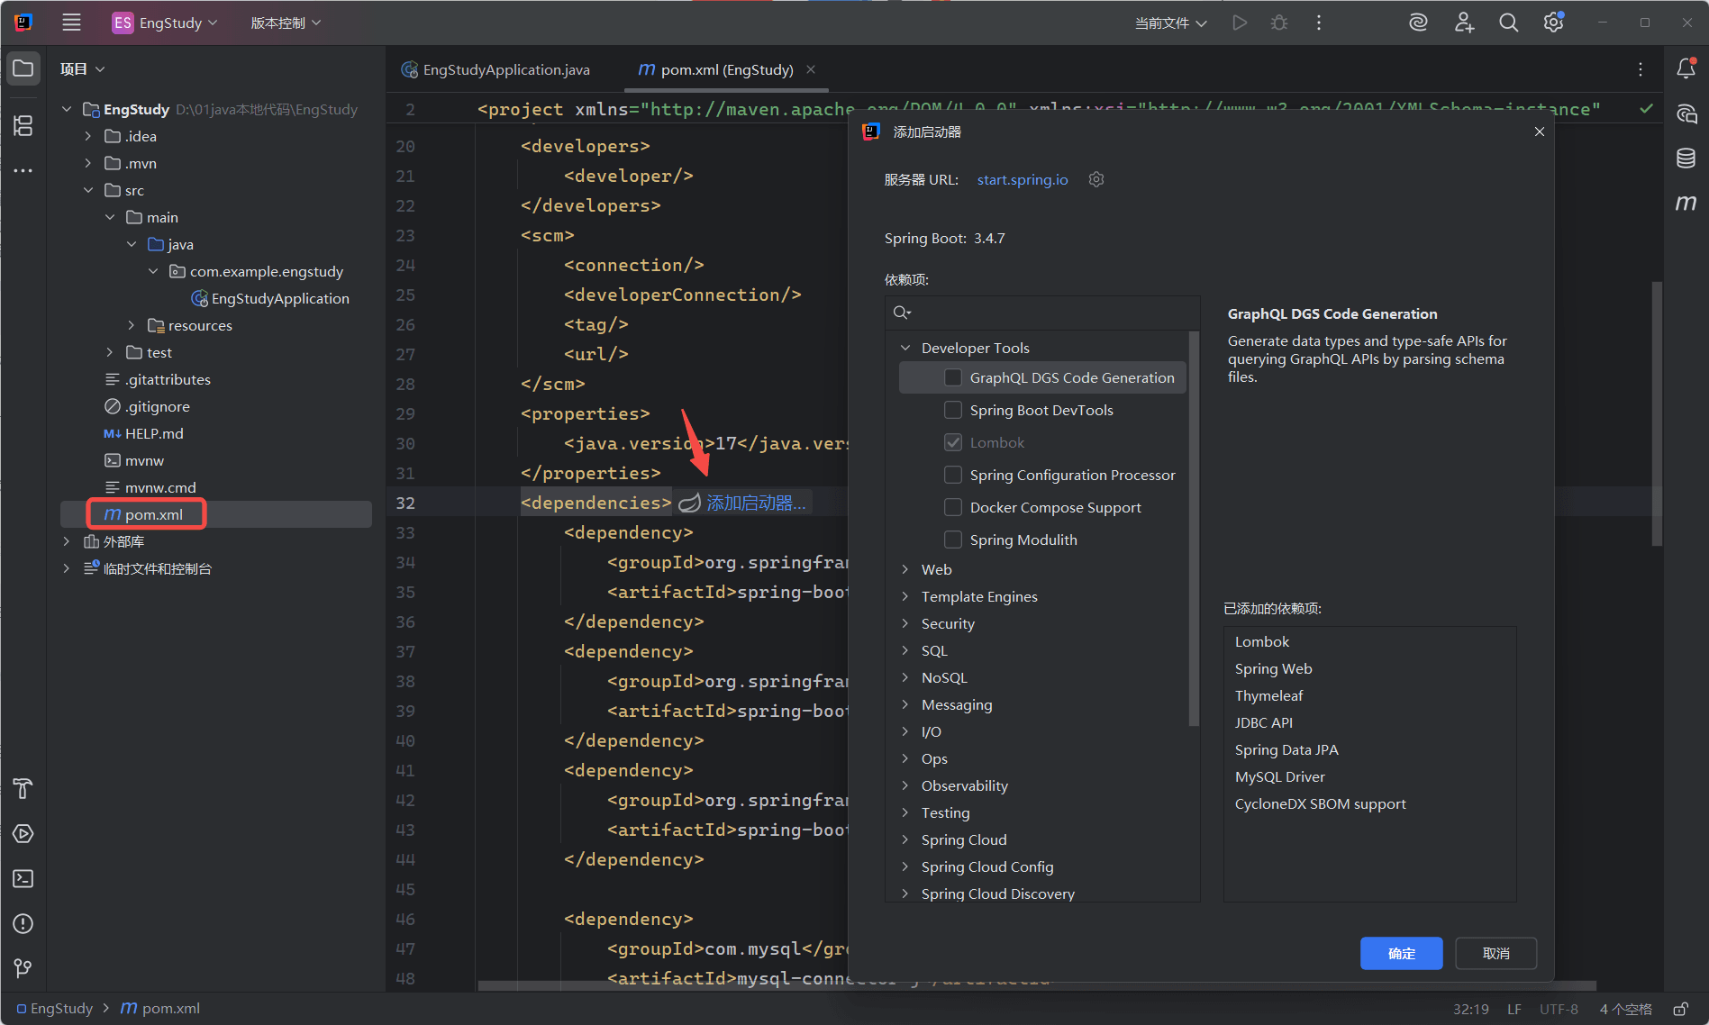The width and height of the screenshot is (1709, 1025).
Task: Open the EngStudy project dropdown
Action: [x=164, y=23]
